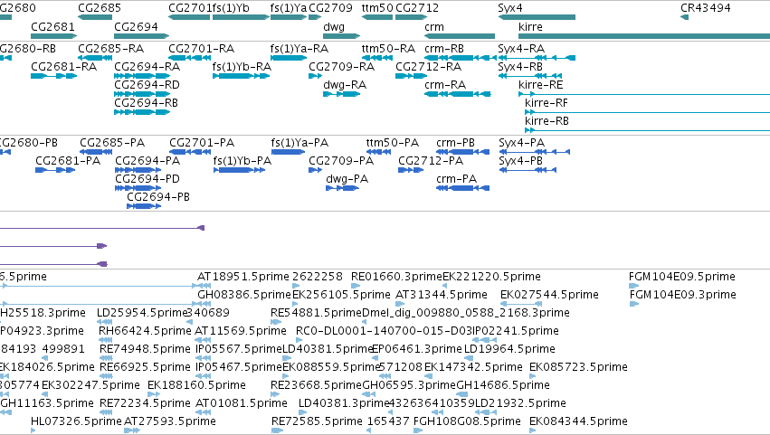Image resolution: width=770 pixels, height=435 pixels.
Task: Click protein label 'CG2694-PD'
Action: pyautogui.click(x=147, y=179)
